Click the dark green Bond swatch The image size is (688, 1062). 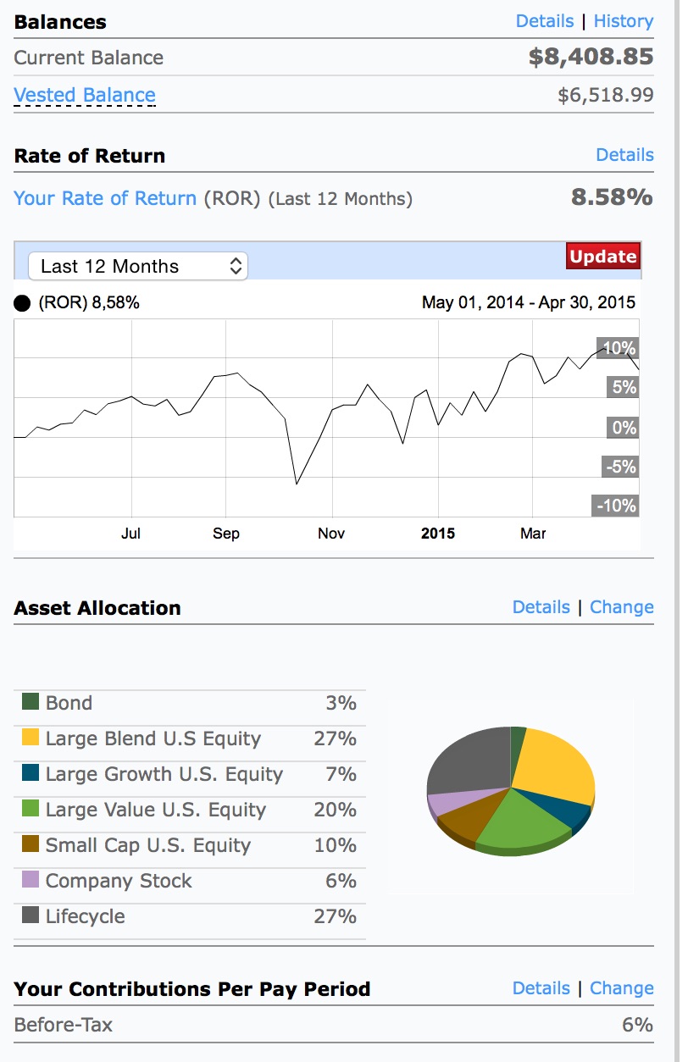pyautogui.click(x=31, y=702)
